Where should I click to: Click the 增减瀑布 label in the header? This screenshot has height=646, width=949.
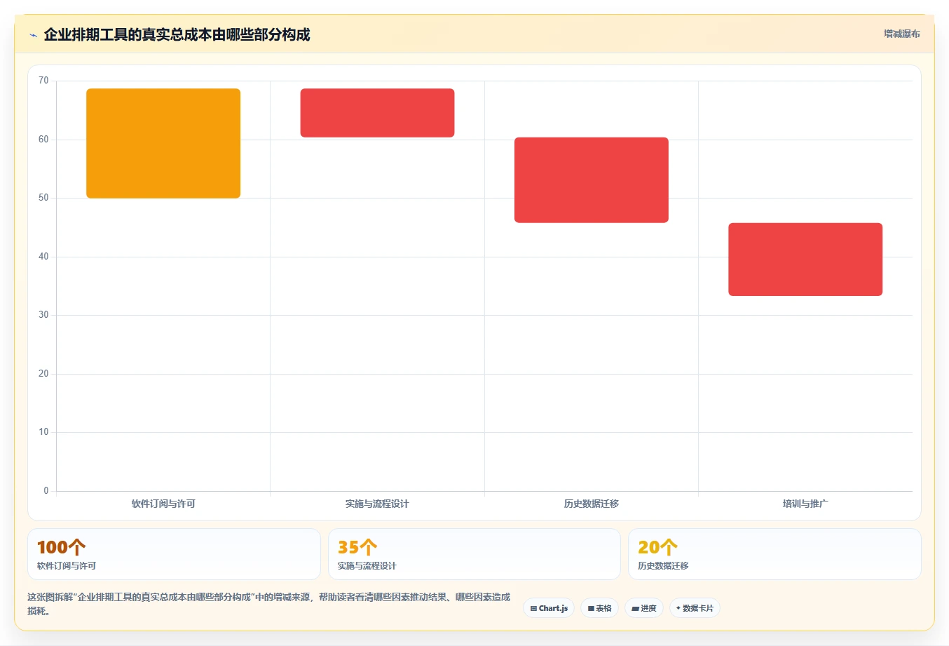pyautogui.click(x=901, y=34)
